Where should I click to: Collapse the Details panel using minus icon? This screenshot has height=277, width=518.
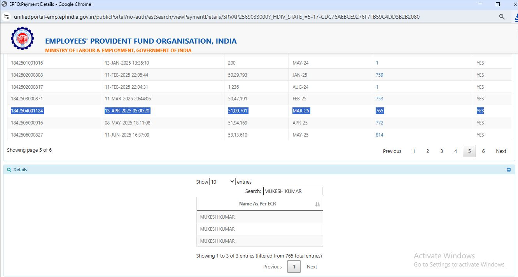(x=509, y=170)
